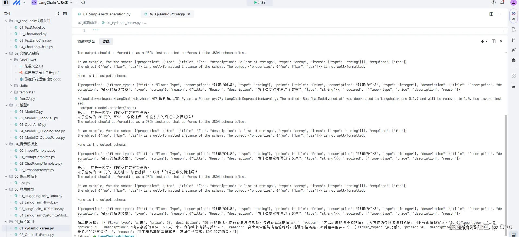The image size is (519, 237).
Task: Click 07_解析输出 in the breadcrumb
Action: (x=87, y=23)
